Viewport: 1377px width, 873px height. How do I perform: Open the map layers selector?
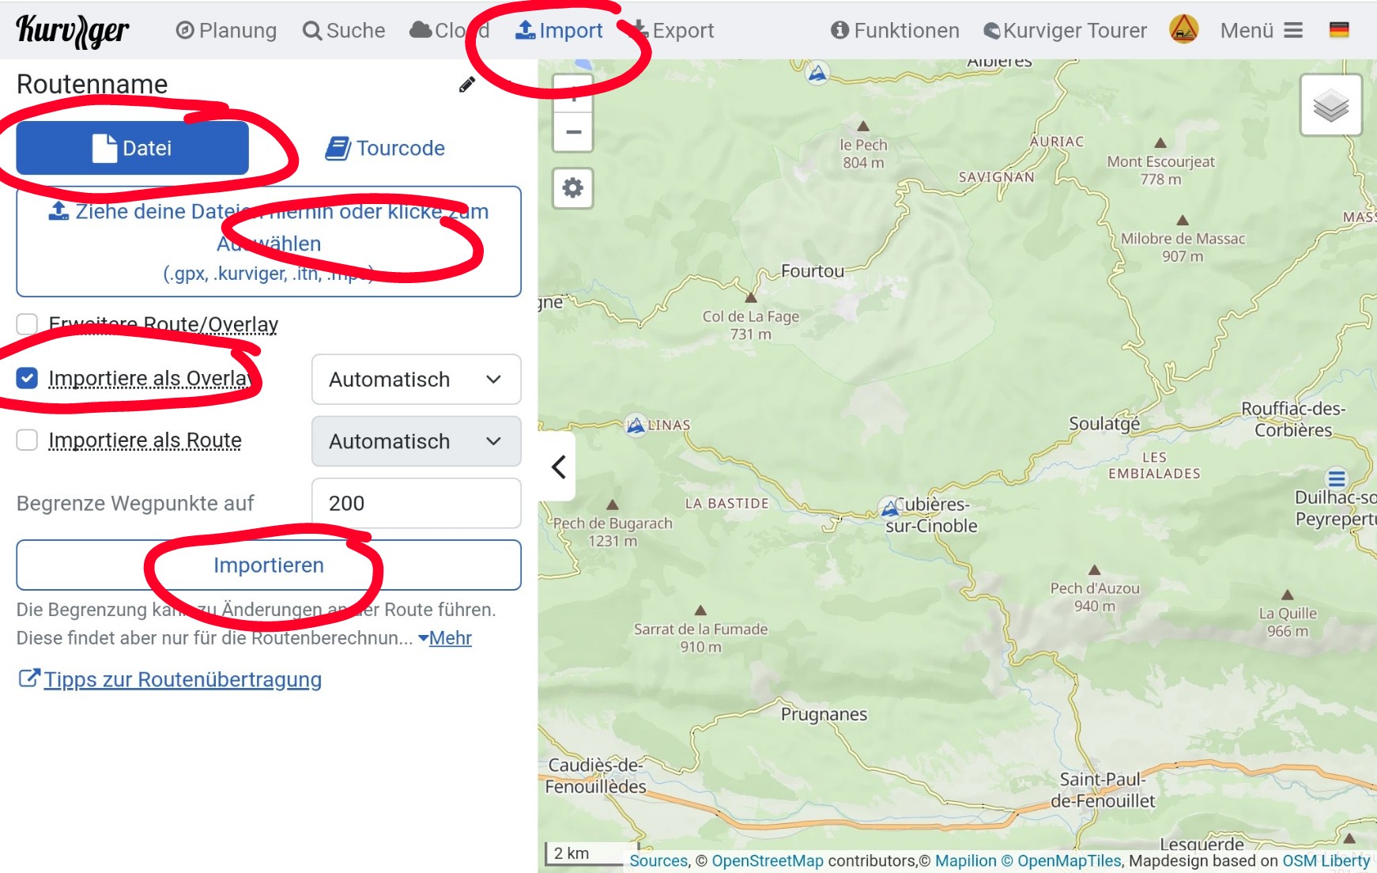click(1330, 106)
